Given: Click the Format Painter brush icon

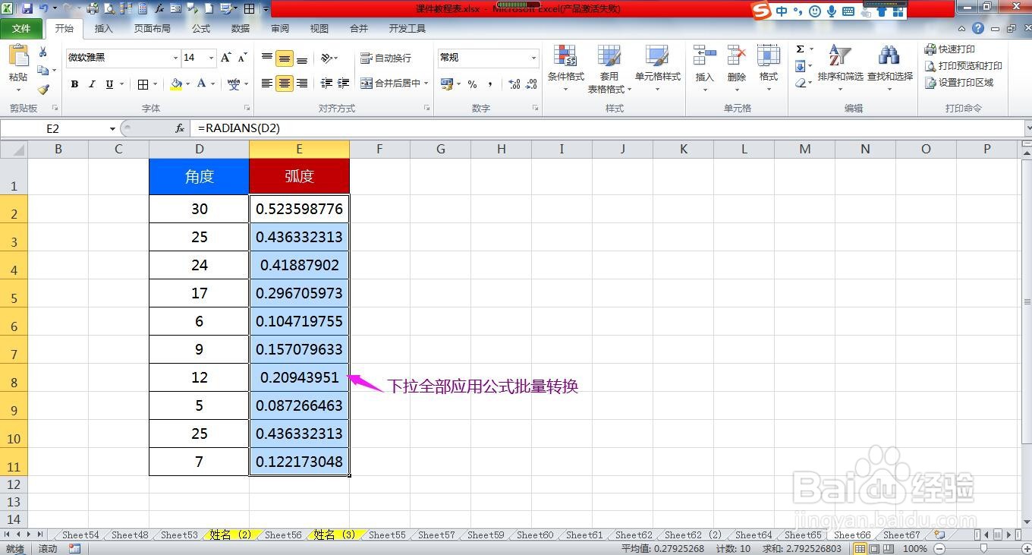Looking at the screenshot, I should click(43, 89).
